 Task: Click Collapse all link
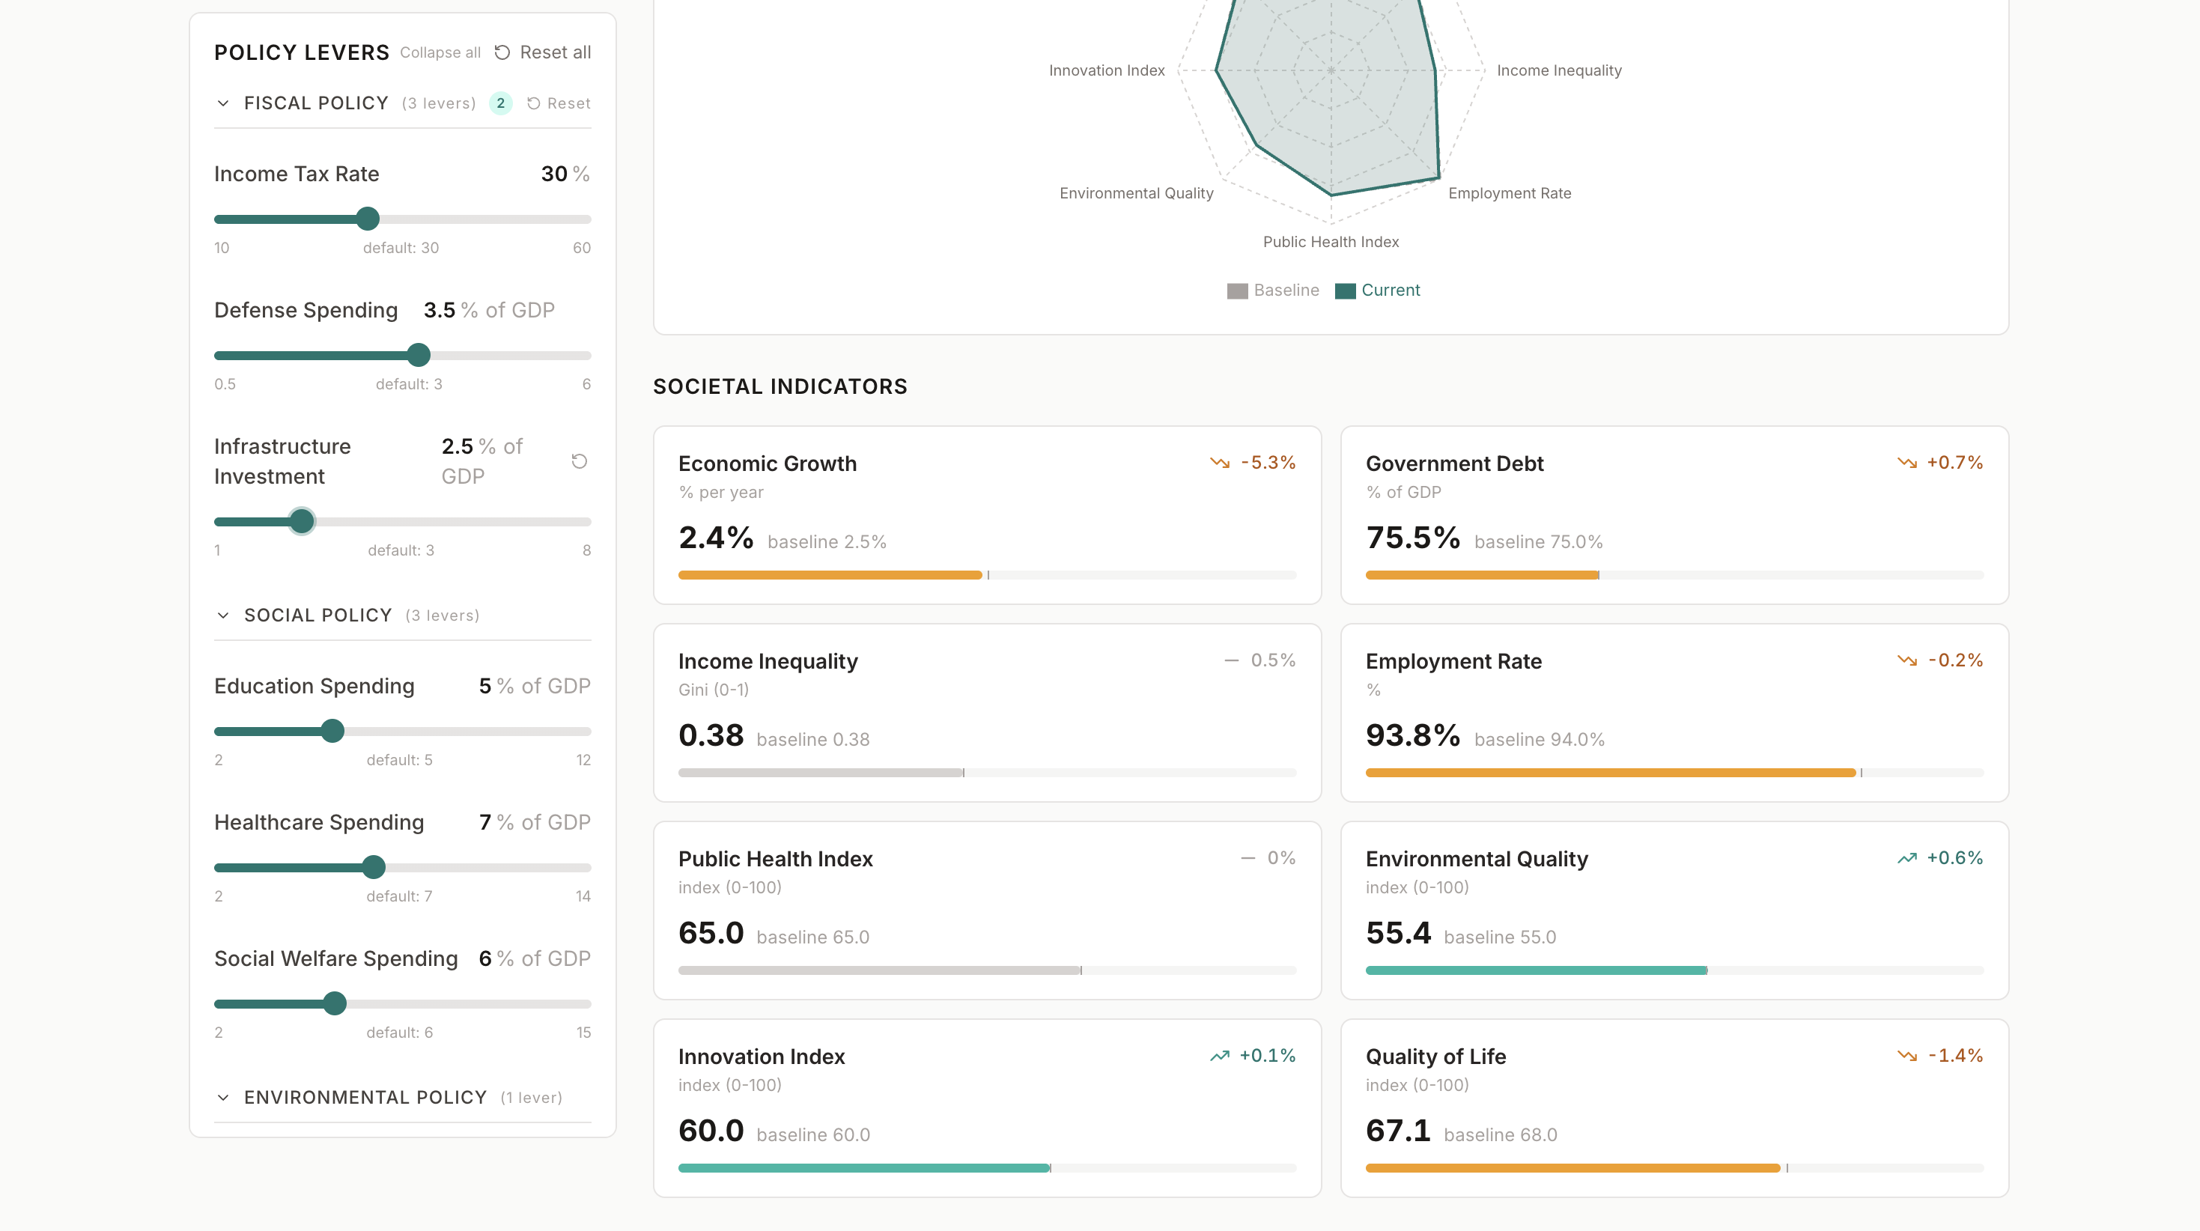click(x=440, y=52)
